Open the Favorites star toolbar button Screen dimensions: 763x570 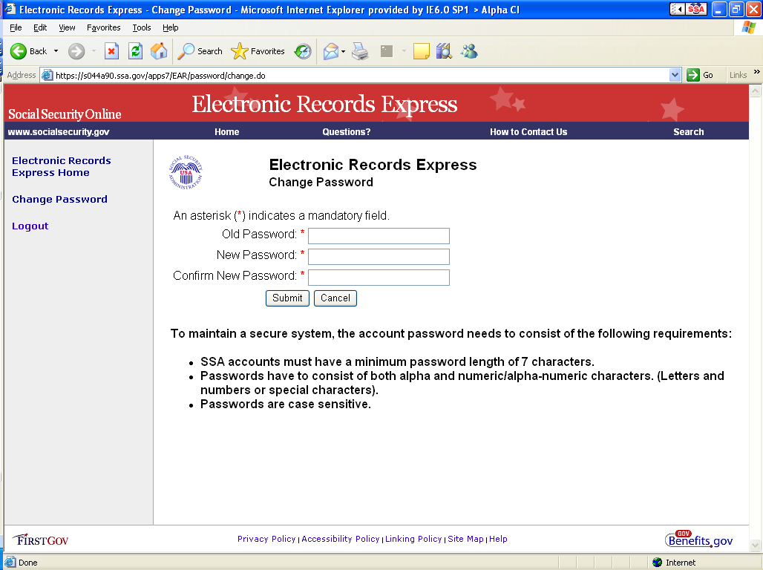pos(258,51)
